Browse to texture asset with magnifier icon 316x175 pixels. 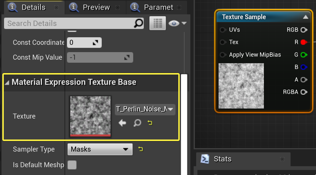(x=137, y=123)
